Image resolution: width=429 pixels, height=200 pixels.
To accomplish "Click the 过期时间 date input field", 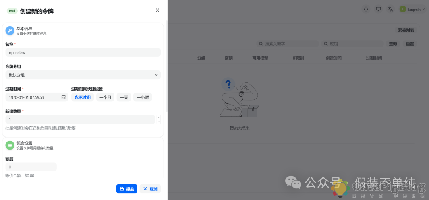I will 37,97.
